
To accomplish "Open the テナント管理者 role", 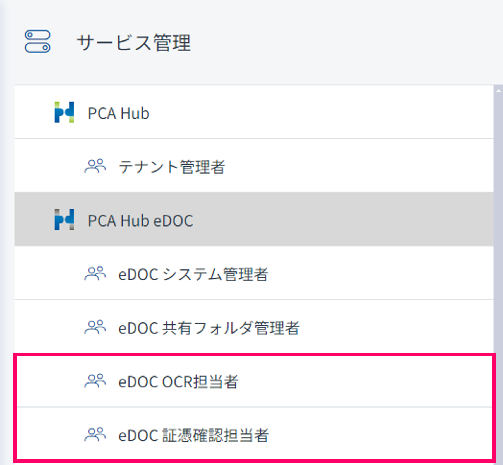I will tap(172, 167).
